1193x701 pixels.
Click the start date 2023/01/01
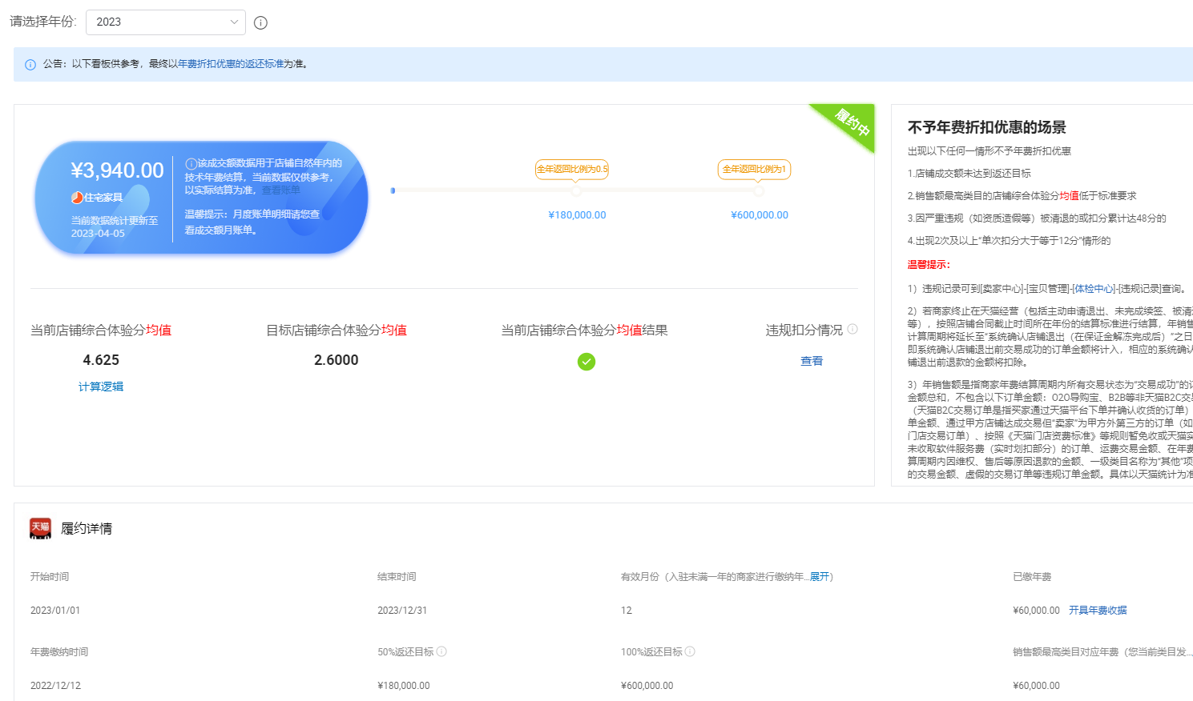tap(55, 611)
